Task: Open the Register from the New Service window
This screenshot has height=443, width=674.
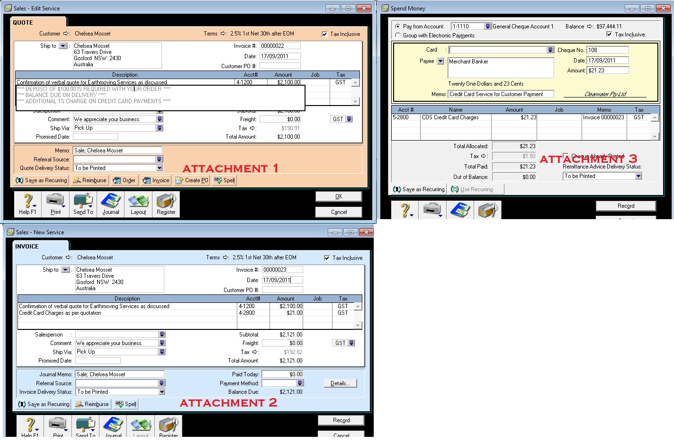Action: point(168,426)
